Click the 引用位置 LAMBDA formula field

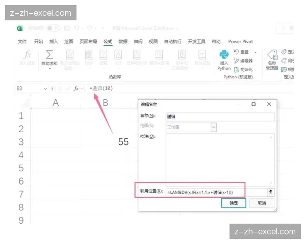(x=216, y=193)
